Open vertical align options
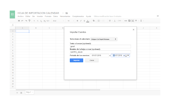Screen dimensions: 170x106 coord(115,21)
